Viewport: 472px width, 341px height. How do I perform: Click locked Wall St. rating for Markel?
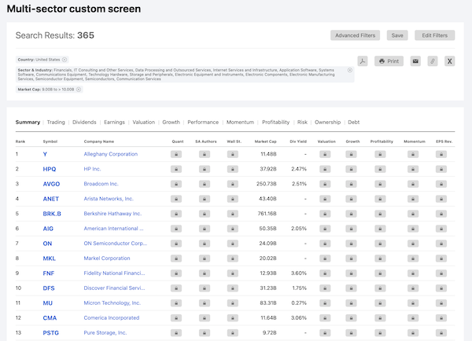[233, 258]
